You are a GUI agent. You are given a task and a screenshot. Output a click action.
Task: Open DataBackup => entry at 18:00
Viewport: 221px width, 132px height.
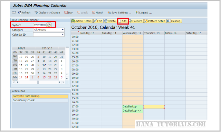[x=133, y=111]
